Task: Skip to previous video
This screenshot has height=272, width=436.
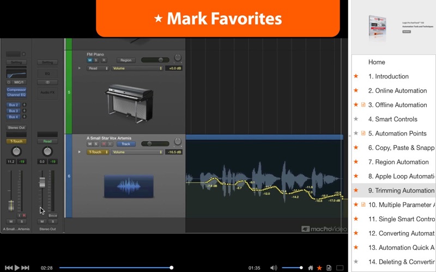Action: point(9,268)
